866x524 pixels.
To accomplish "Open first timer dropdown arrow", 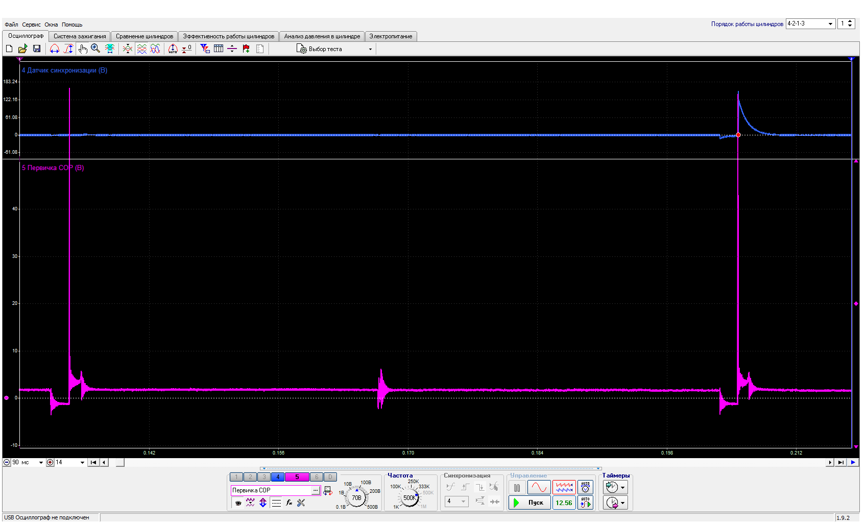I will click(623, 488).
